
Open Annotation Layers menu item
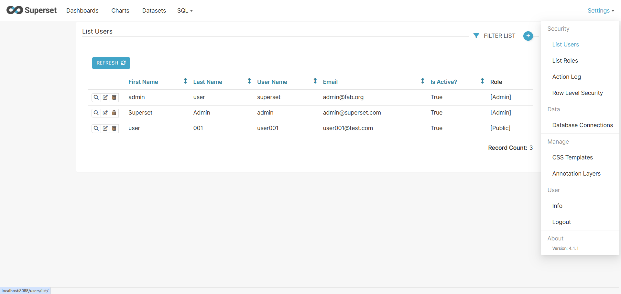point(576,174)
